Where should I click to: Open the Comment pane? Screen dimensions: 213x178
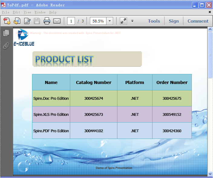[198, 21]
